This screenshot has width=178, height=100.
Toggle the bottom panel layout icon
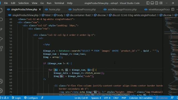152,3
